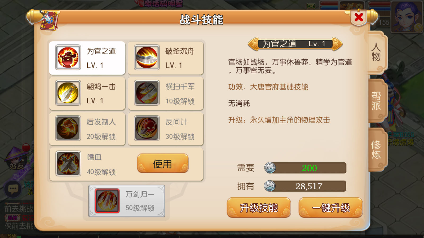Click the left arrow on skill title bar
The width and height of the screenshot is (424, 238).
point(254,44)
